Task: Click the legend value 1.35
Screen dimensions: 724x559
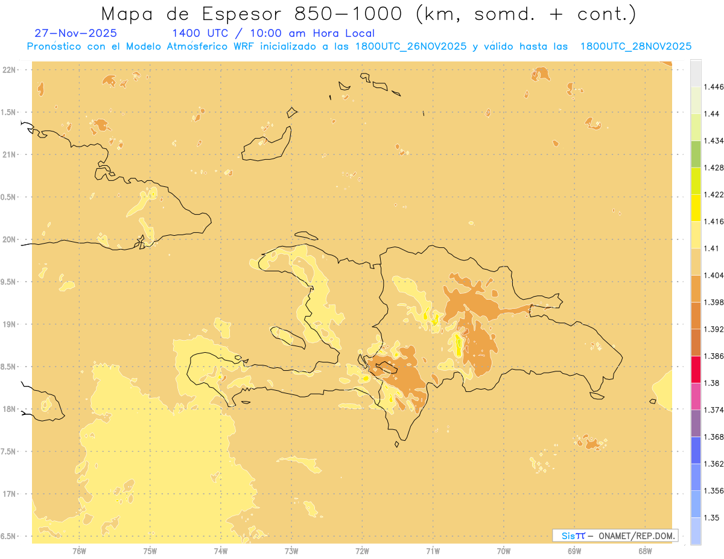Action: 711,517
